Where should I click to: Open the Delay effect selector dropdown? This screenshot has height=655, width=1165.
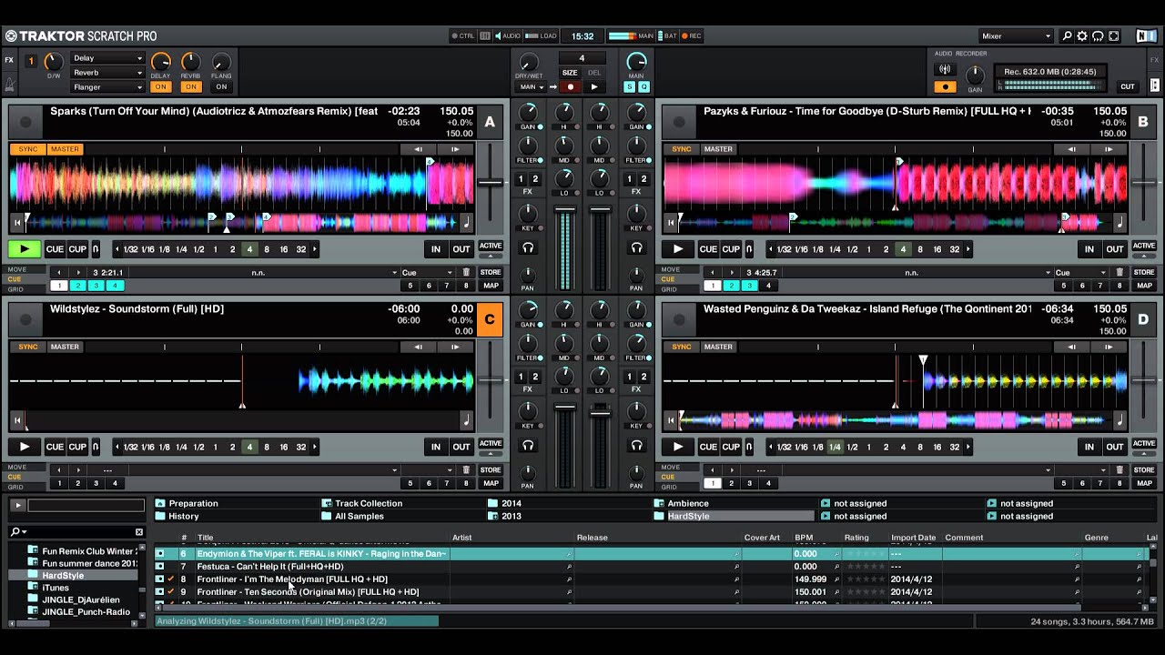(x=107, y=58)
